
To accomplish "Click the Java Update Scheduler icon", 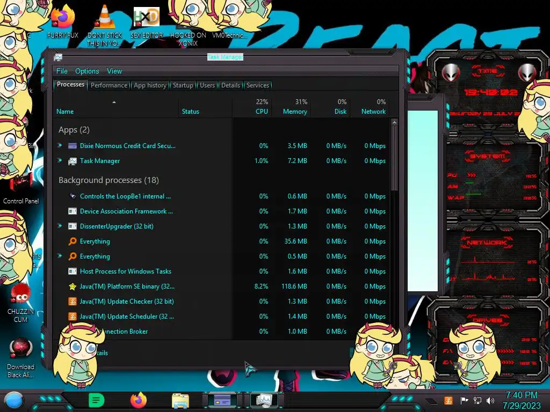I will pos(73,317).
